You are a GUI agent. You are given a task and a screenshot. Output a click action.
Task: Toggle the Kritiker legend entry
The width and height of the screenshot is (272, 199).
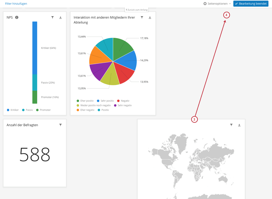point(13,110)
